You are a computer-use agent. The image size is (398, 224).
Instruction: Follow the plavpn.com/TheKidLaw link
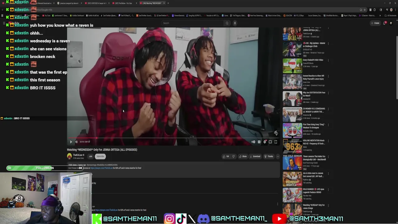tap(101, 168)
